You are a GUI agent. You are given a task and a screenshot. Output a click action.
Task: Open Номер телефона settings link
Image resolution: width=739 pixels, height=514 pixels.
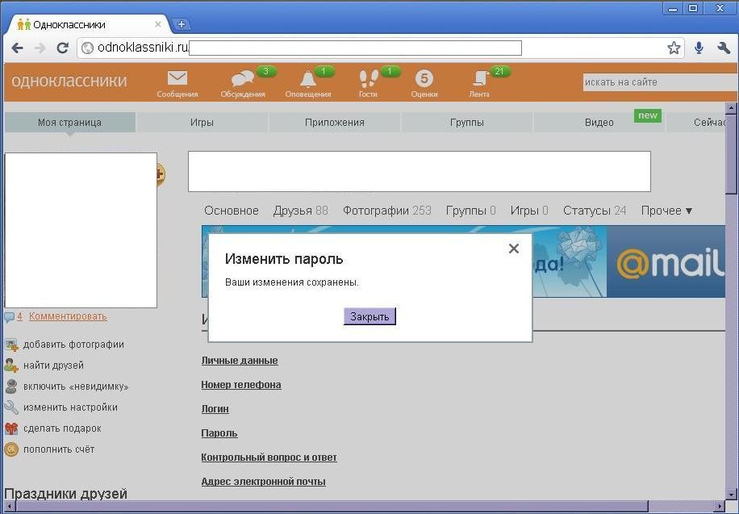point(241,385)
